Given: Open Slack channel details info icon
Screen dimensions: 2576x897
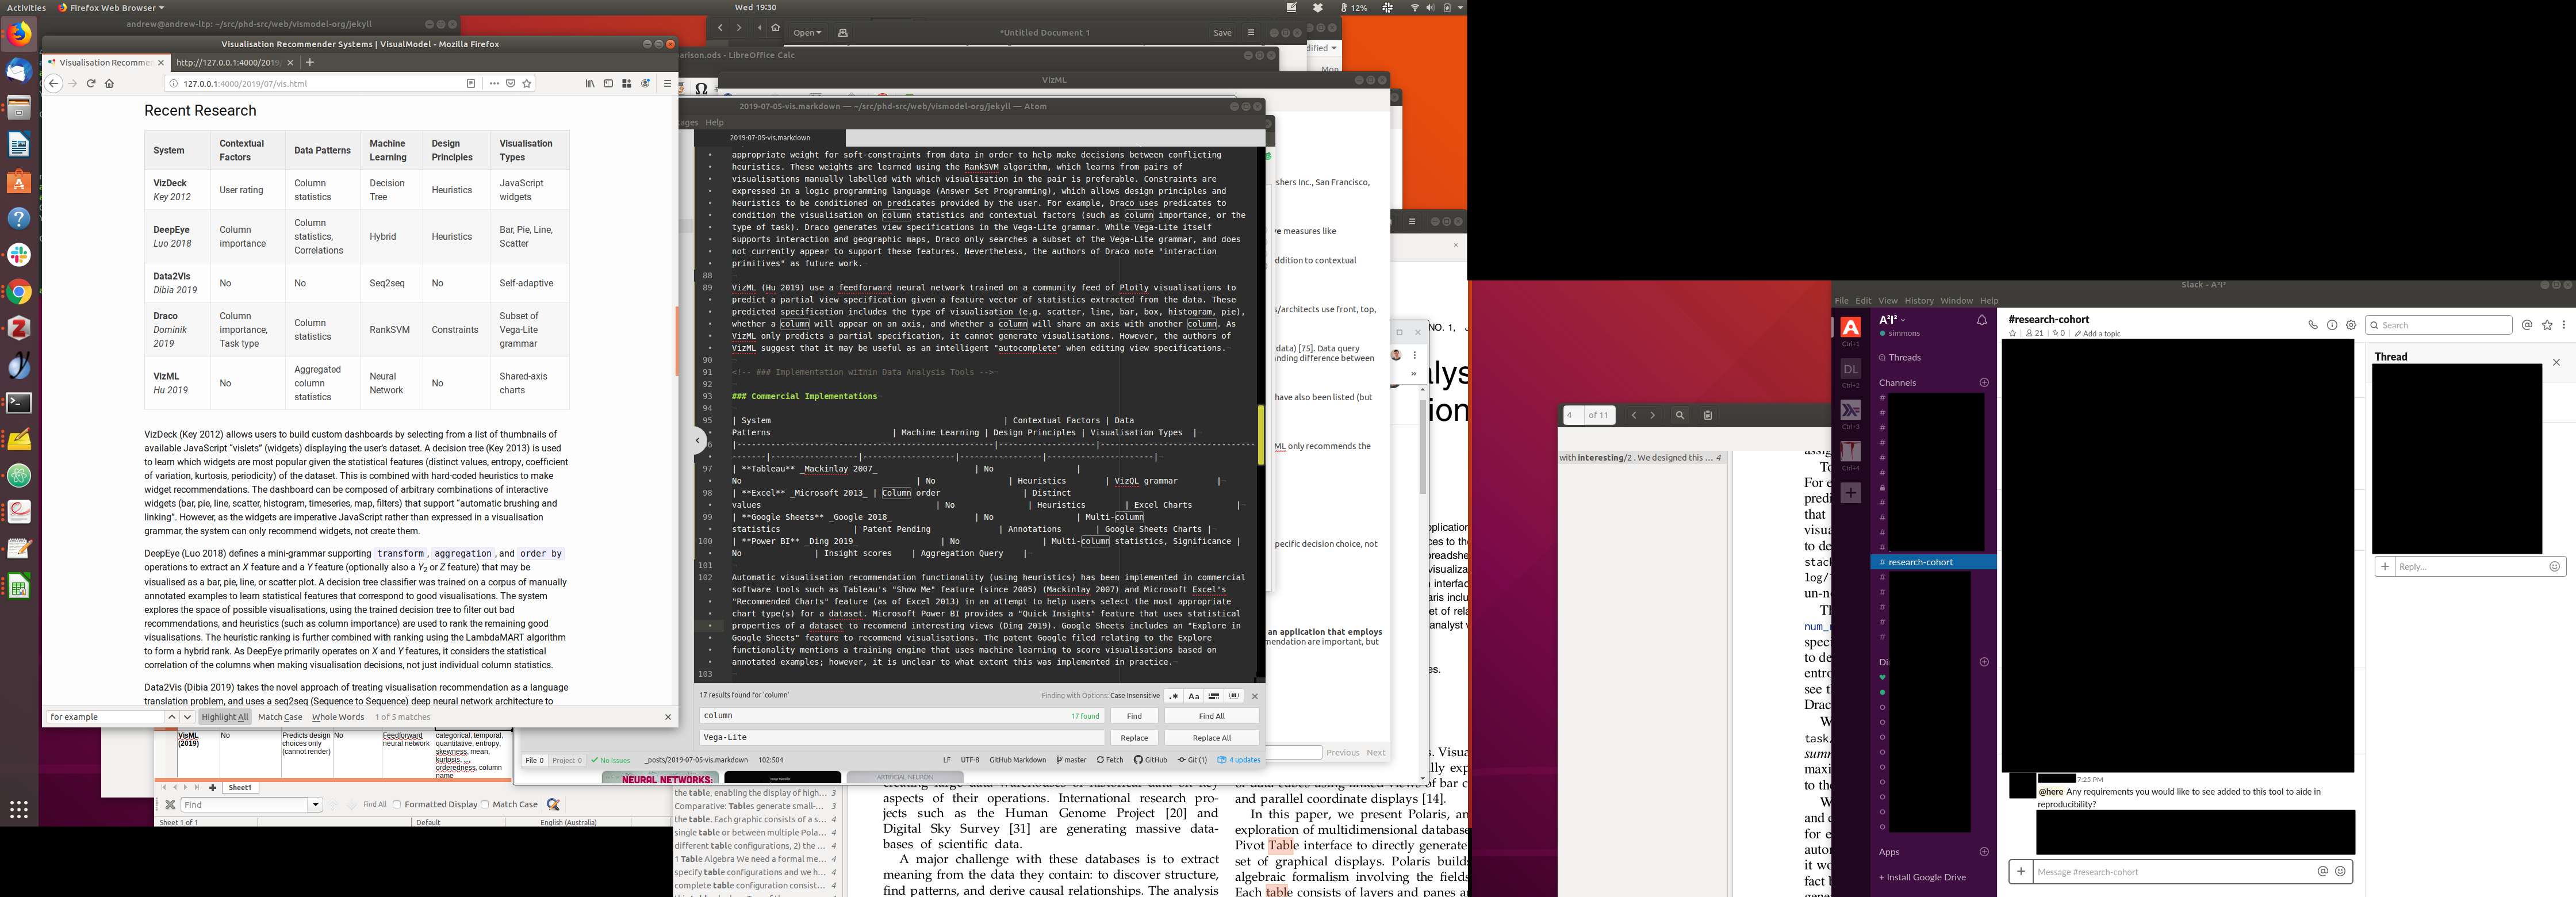Looking at the screenshot, I should point(2331,325).
